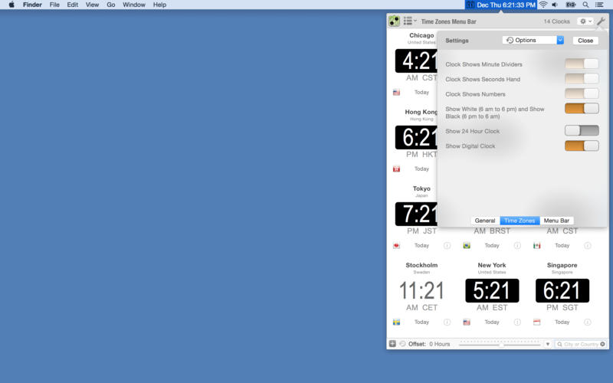
Task: Close the Settings panel
Action: coord(585,41)
